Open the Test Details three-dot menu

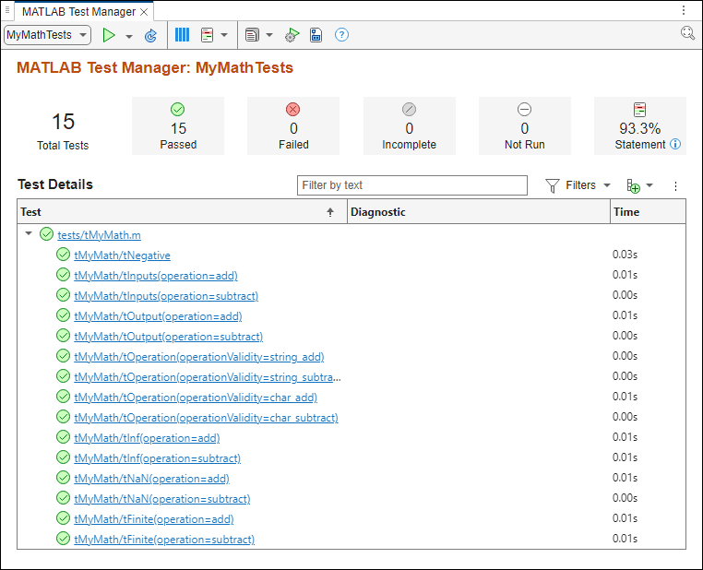[675, 186]
